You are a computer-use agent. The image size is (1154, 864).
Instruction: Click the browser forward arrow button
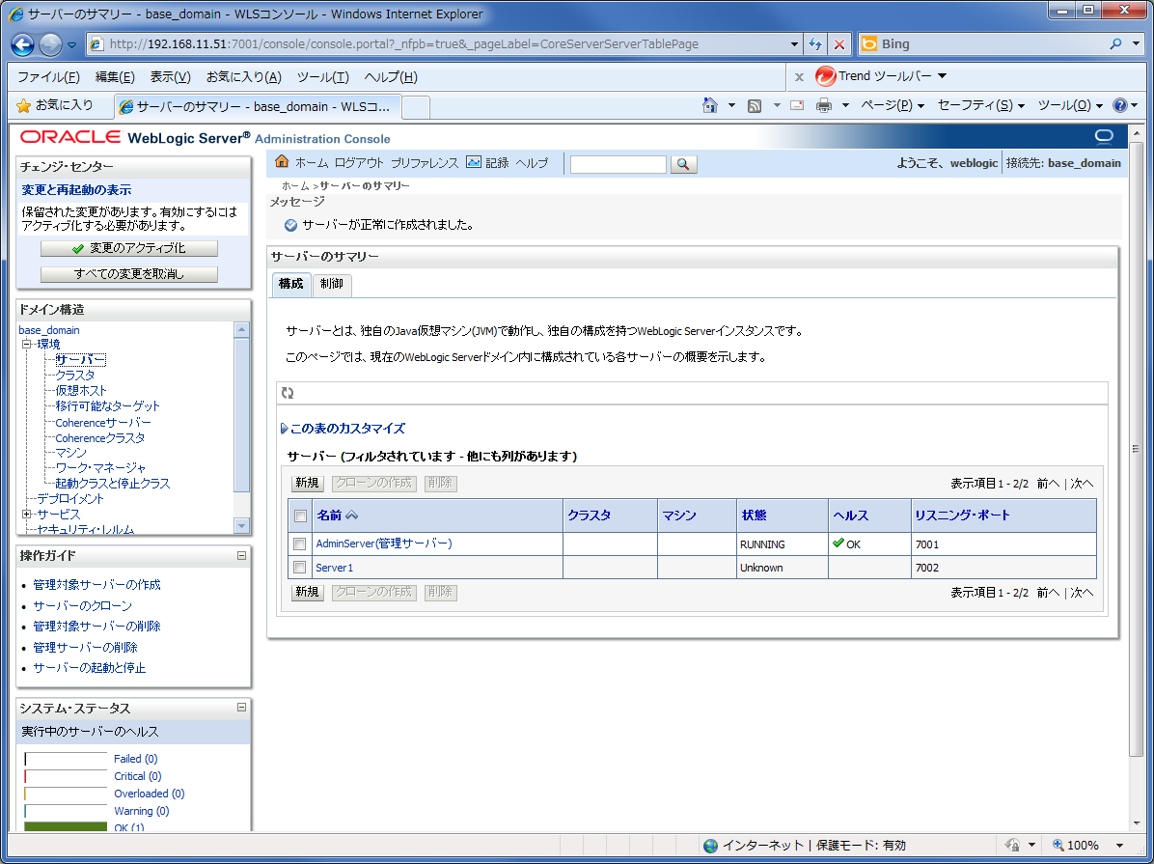50,45
